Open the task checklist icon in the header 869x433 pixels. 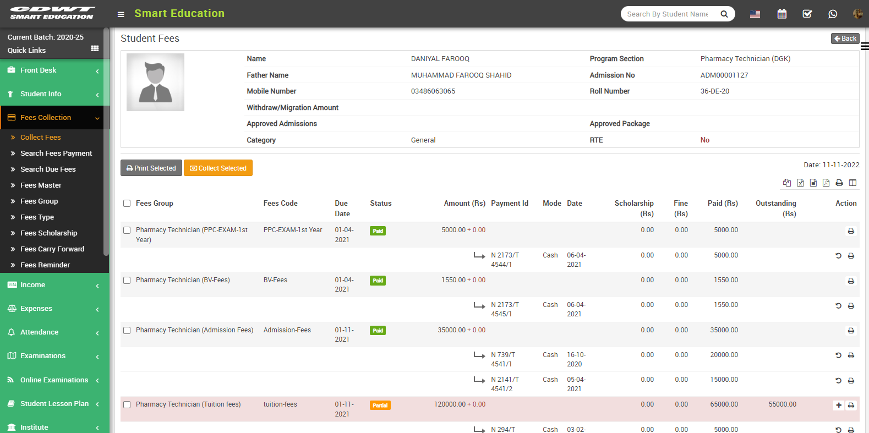[807, 14]
